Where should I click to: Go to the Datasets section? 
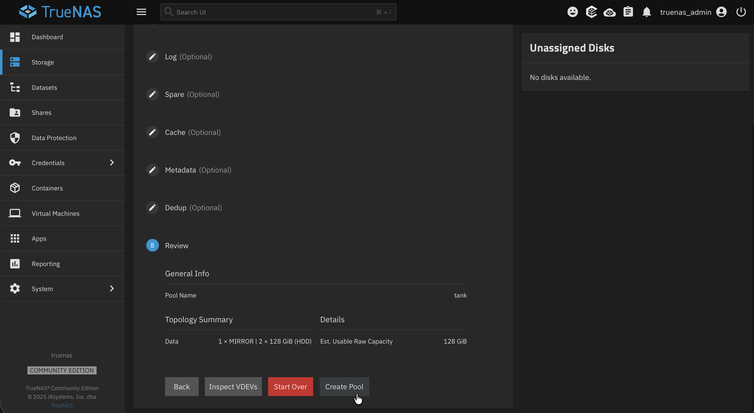click(x=44, y=87)
